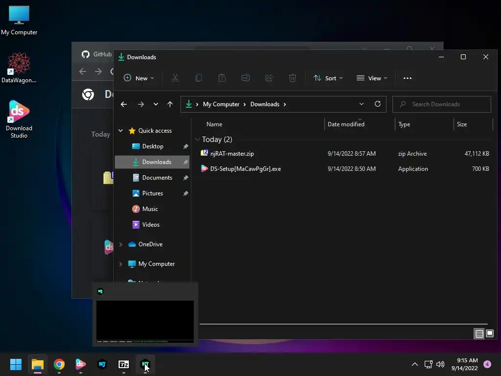Switch to large thumbnails view layout
This screenshot has height=376, width=501.
click(490, 333)
